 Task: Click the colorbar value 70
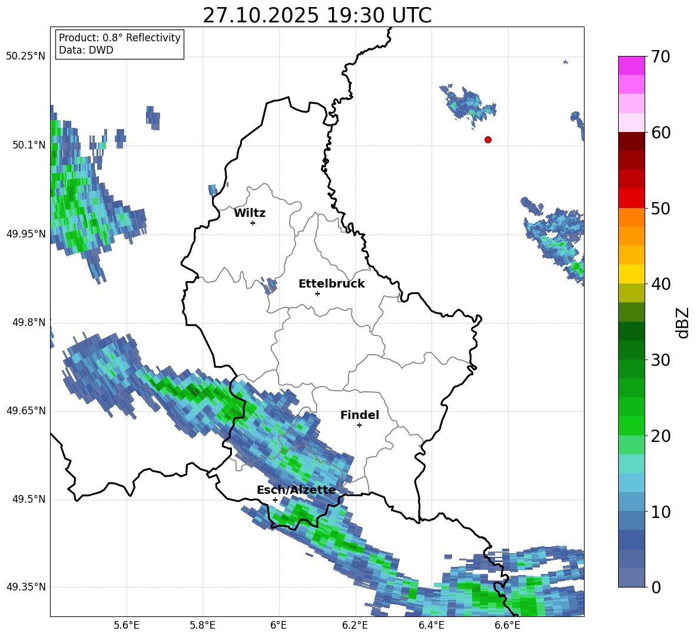661,57
